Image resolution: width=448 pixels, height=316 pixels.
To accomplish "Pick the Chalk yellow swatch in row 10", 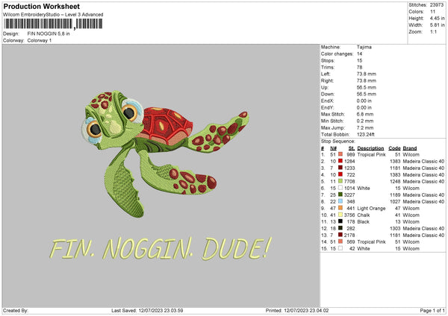I will (x=340, y=215).
